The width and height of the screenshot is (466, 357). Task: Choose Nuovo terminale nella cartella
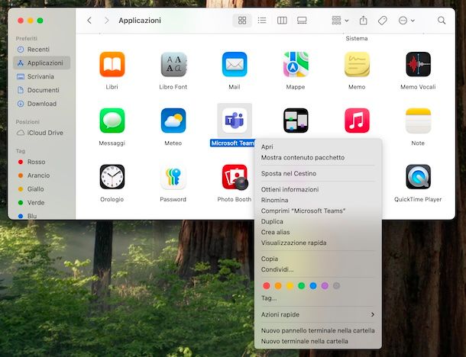318,341
